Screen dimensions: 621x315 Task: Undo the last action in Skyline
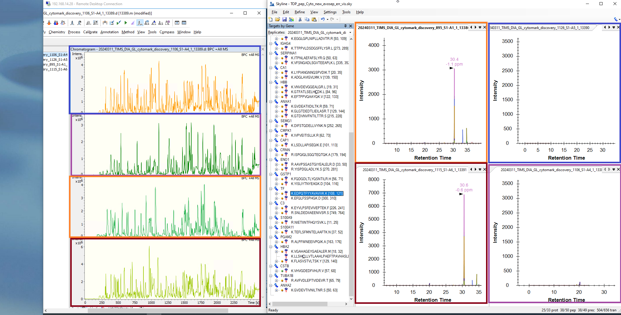(323, 19)
